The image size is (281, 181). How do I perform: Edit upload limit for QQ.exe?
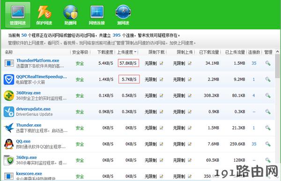tap(190, 144)
